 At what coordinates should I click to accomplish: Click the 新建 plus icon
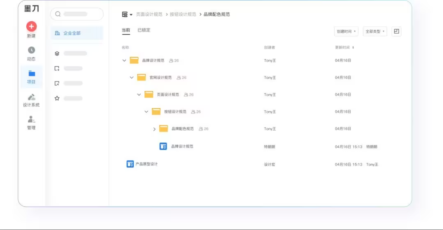click(x=31, y=26)
